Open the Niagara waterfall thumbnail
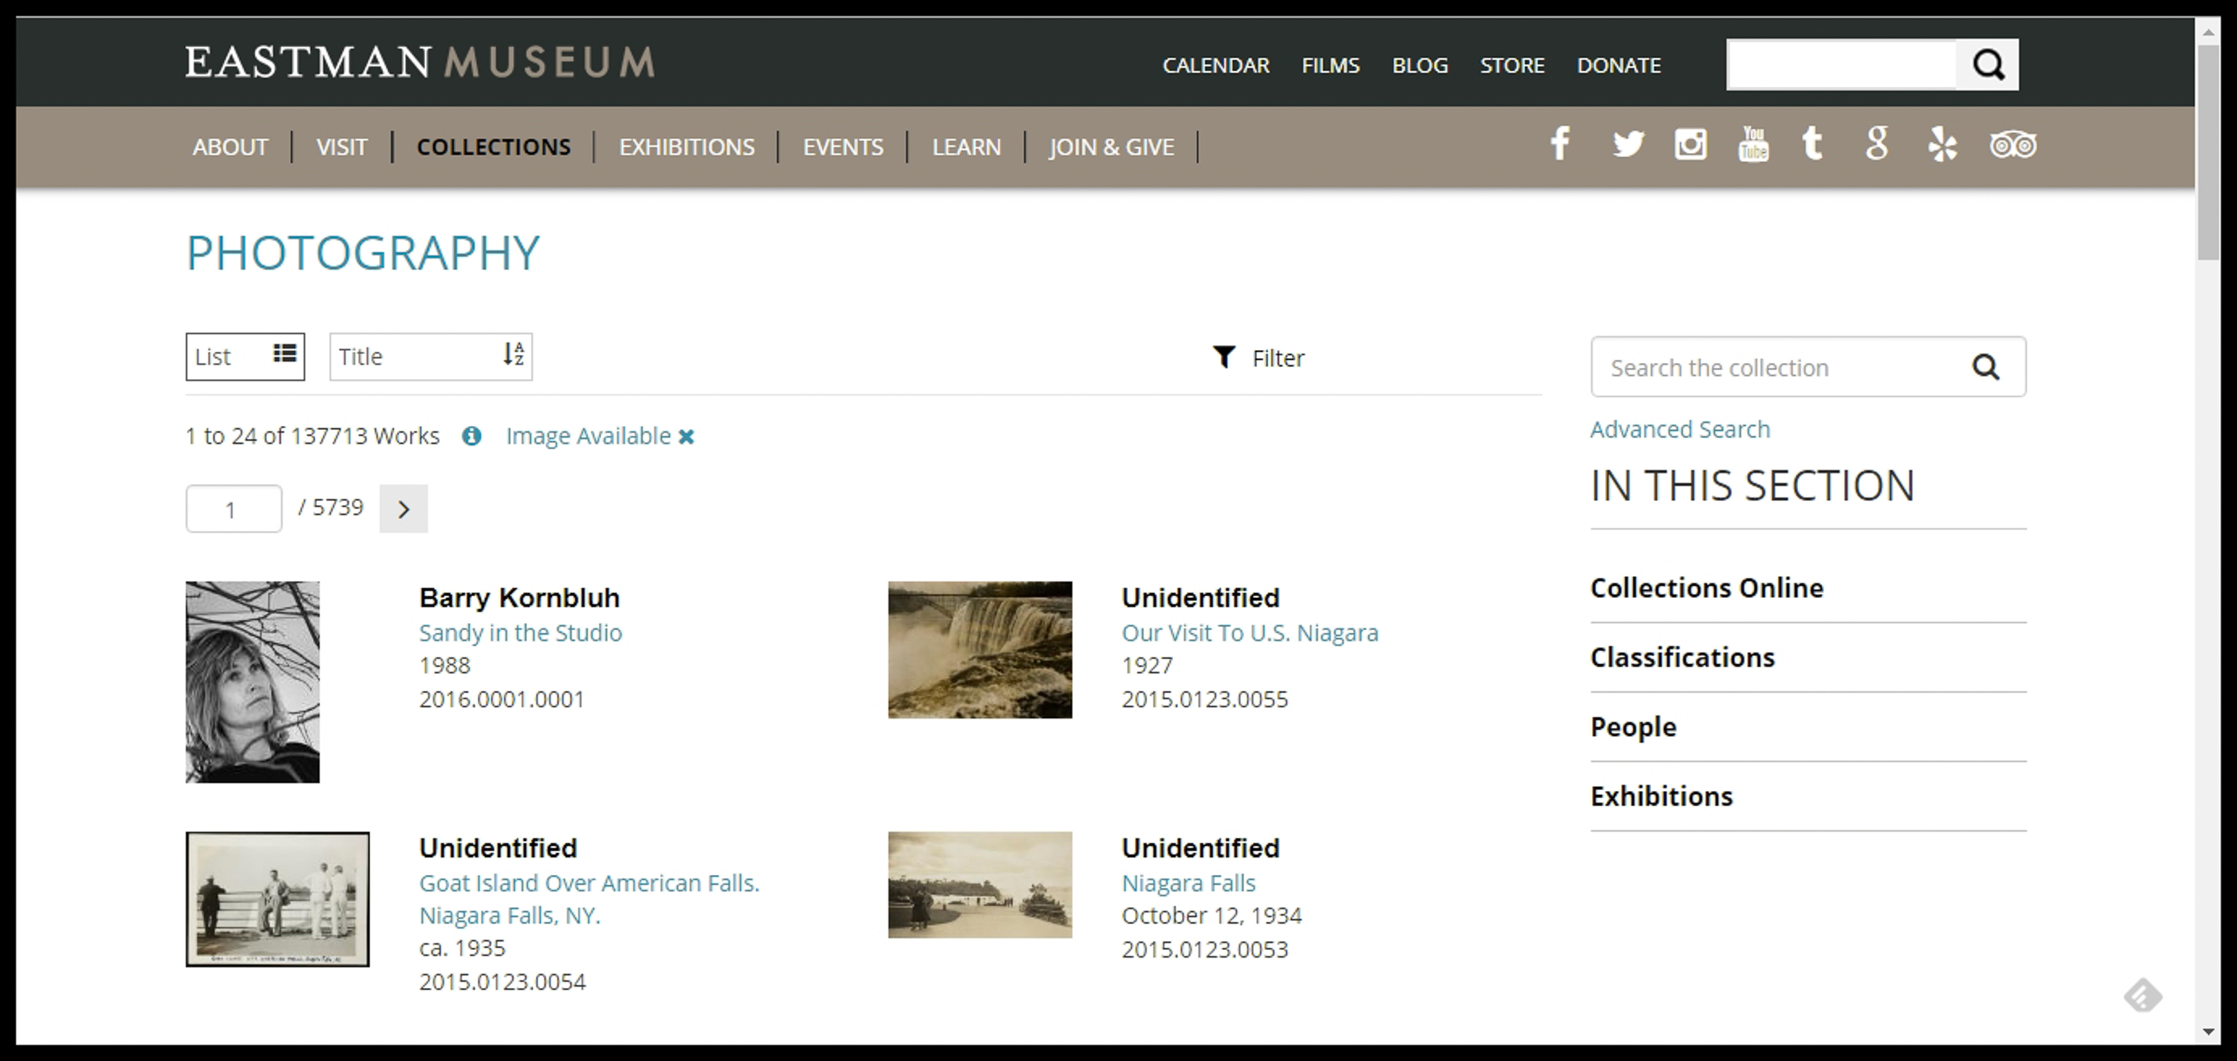The height and width of the screenshot is (1061, 2237). click(x=979, y=650)
